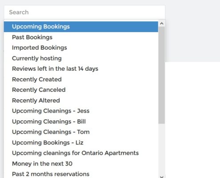Choose Money in the next 30
The height and width of the screenshot is (178, 220).
tap(81, 164)
